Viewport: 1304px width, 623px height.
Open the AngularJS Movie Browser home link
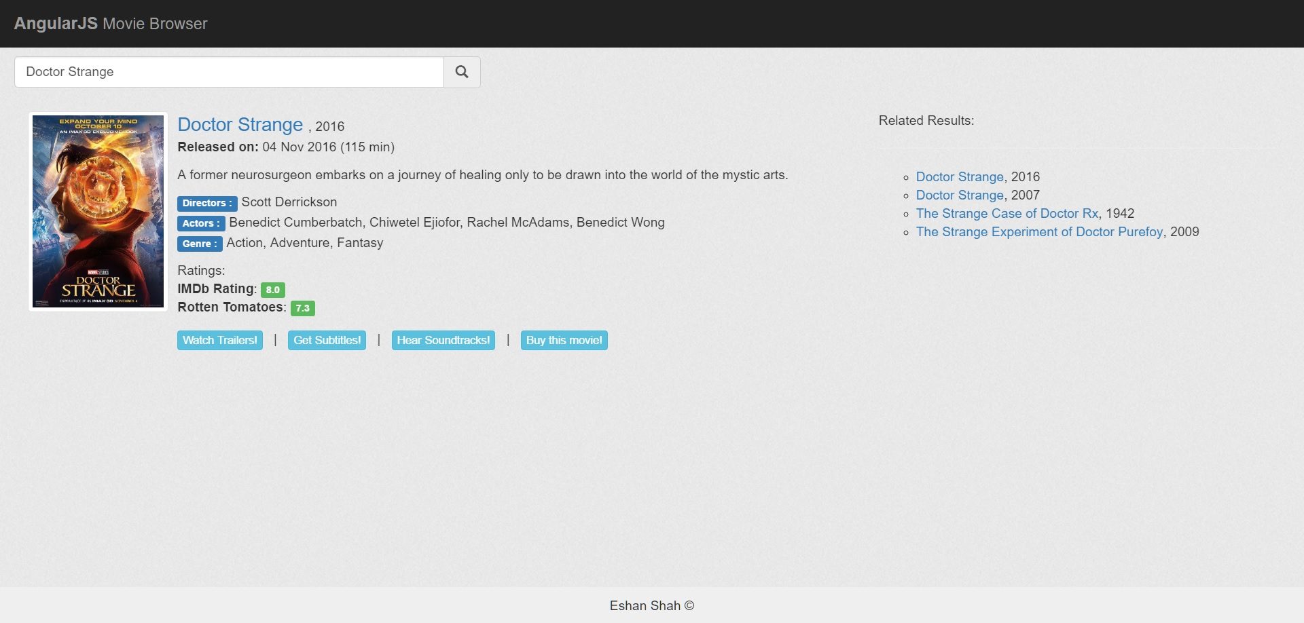point(111,24)
